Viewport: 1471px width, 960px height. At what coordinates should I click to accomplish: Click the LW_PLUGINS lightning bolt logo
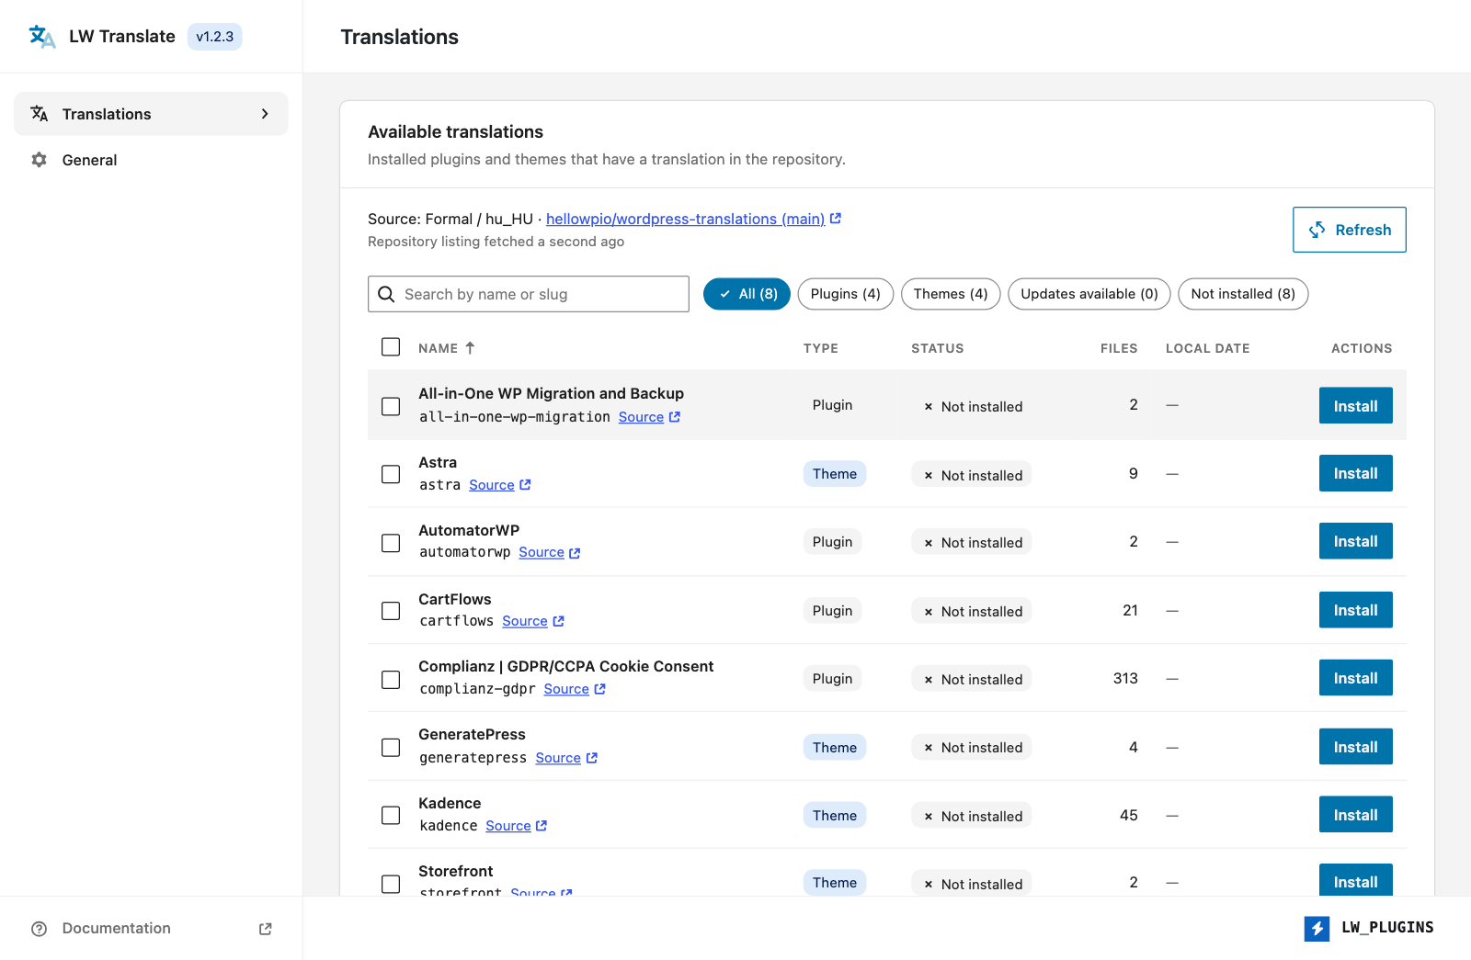pos(1317,929)
